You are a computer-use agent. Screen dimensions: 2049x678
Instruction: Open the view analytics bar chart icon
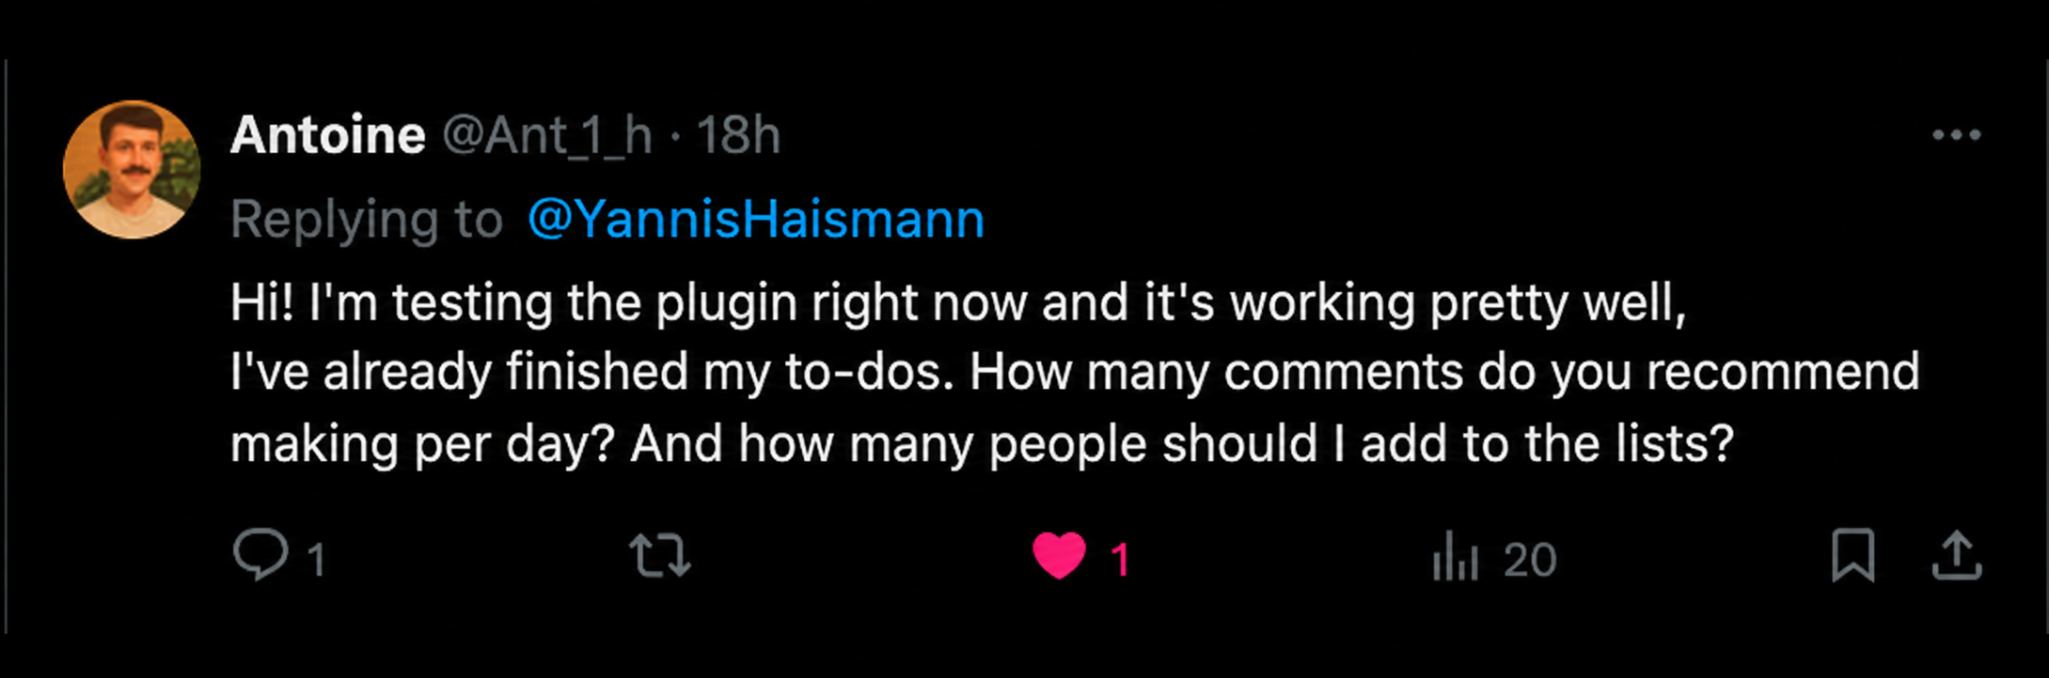(1455, 556)
